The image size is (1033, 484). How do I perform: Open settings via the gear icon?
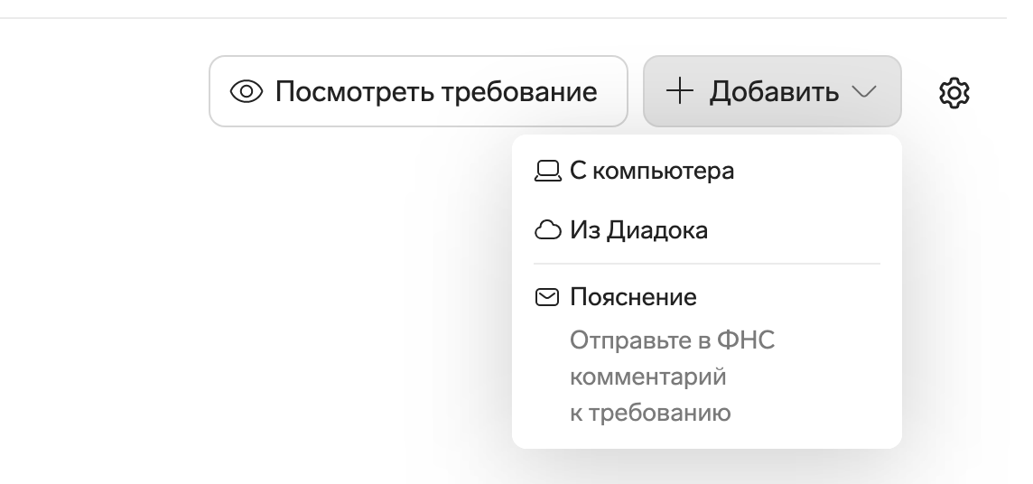(x=954, y=92)
